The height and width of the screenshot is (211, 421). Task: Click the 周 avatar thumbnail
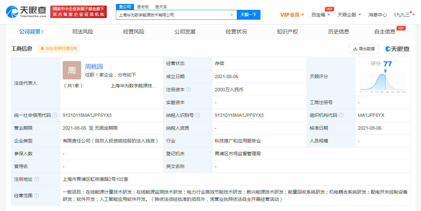(x=72, y=70)
